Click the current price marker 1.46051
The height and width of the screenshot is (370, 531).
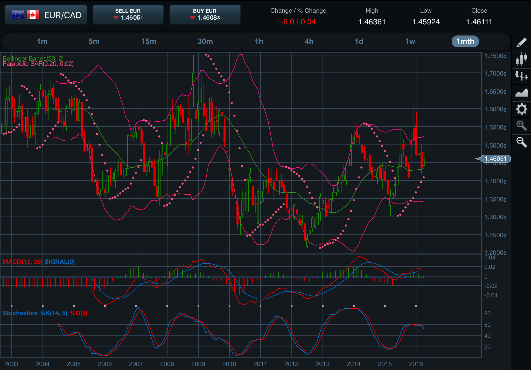pyautogui.click(x=495, y=159)
